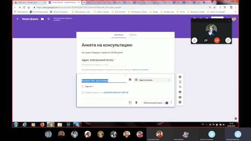
Task: Duplicate the current question
Action: 130,103
